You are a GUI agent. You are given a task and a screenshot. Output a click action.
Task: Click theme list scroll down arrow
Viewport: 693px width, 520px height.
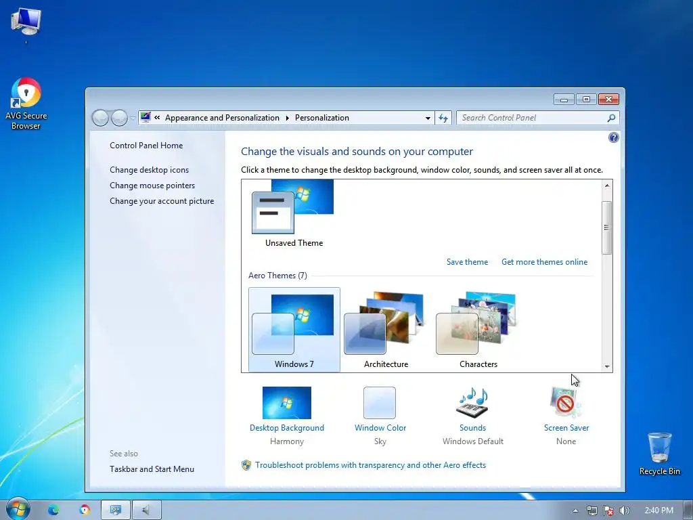607,366
